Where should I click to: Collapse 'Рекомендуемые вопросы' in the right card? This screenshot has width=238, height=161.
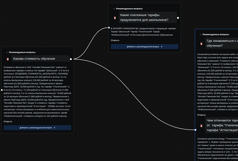pos(200,34)
